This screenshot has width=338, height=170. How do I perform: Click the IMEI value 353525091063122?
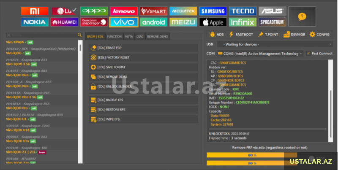pos(231,98)
